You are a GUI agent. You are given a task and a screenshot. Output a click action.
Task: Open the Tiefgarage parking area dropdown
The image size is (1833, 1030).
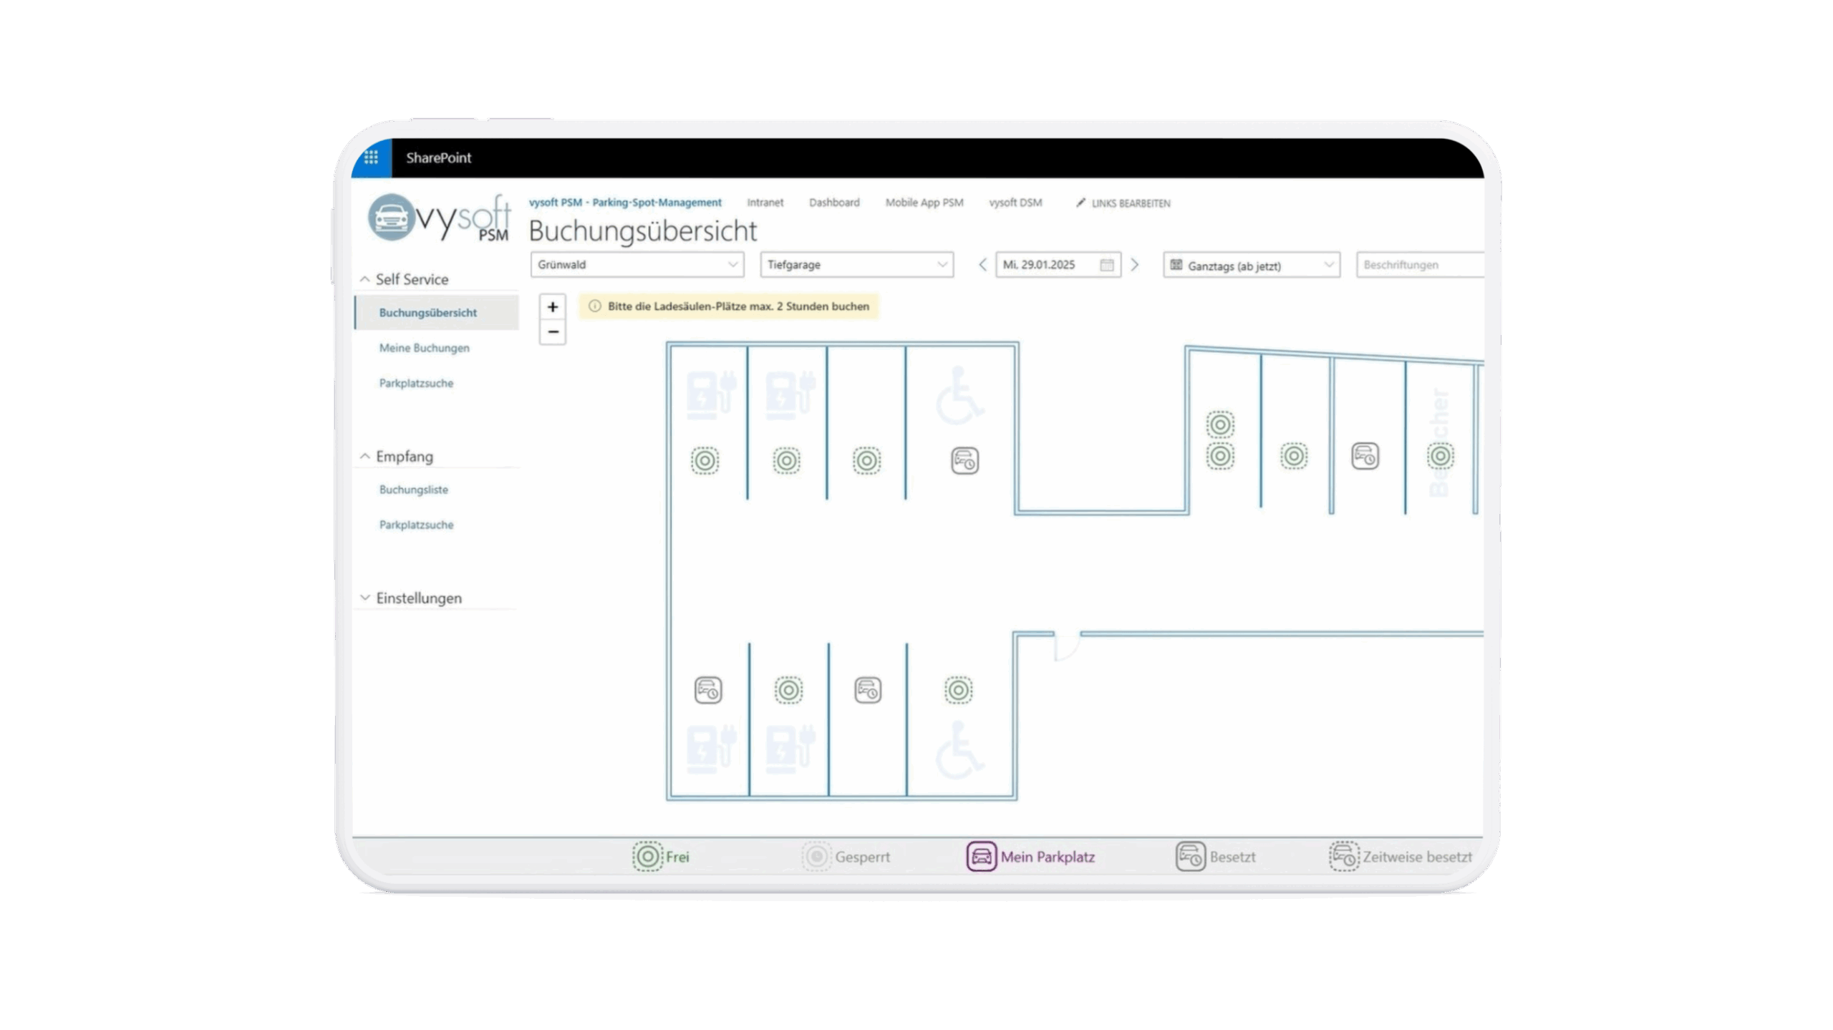pyautogui.click(x=856, y=265)
